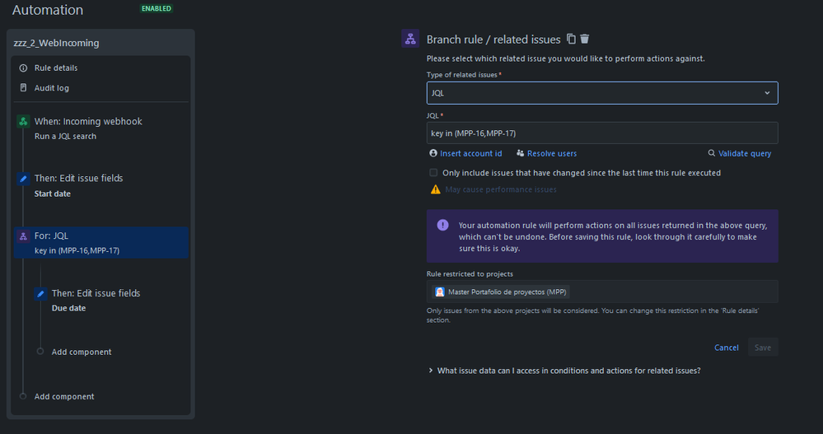Screen dimensions: 823x434
Task: Click the JQL query input field
Action: coord(602,133)
